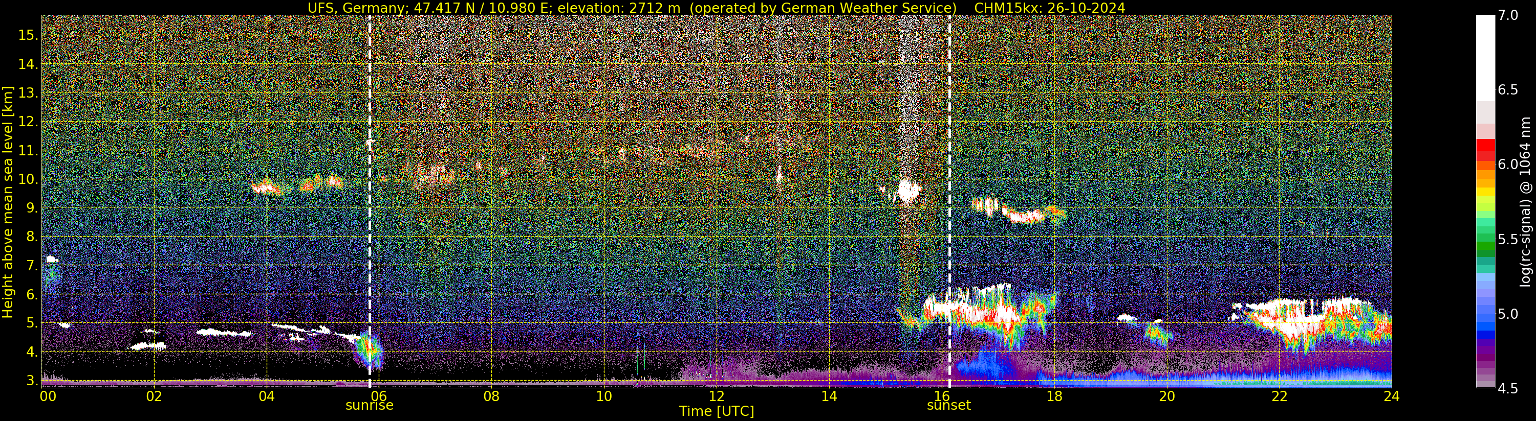
Task: Click the 'Time [UTC]' axis label
Action: 717,411
